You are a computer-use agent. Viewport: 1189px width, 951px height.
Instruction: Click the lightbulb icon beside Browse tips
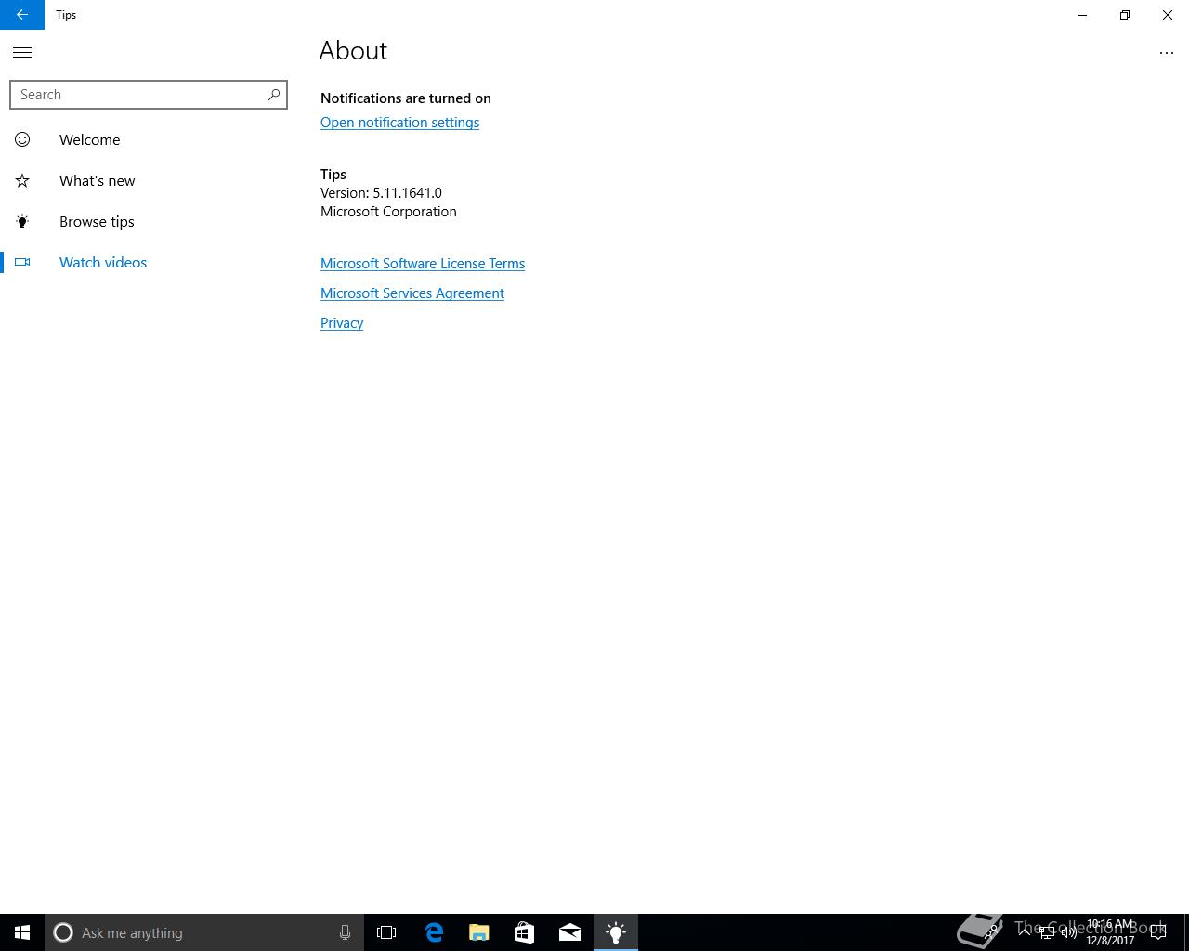click(x=22, y=221)
